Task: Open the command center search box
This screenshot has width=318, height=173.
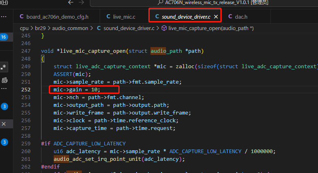Action: click(204, 3)
